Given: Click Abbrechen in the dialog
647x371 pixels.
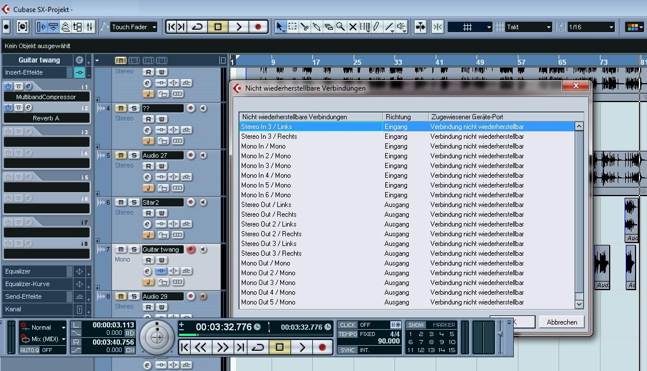Looking at the screenshot, I should (561, 322).
